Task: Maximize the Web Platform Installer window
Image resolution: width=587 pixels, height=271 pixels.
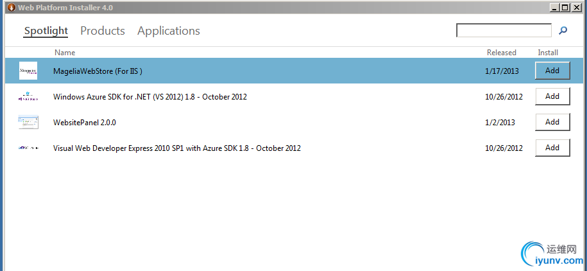Action: 566,8
